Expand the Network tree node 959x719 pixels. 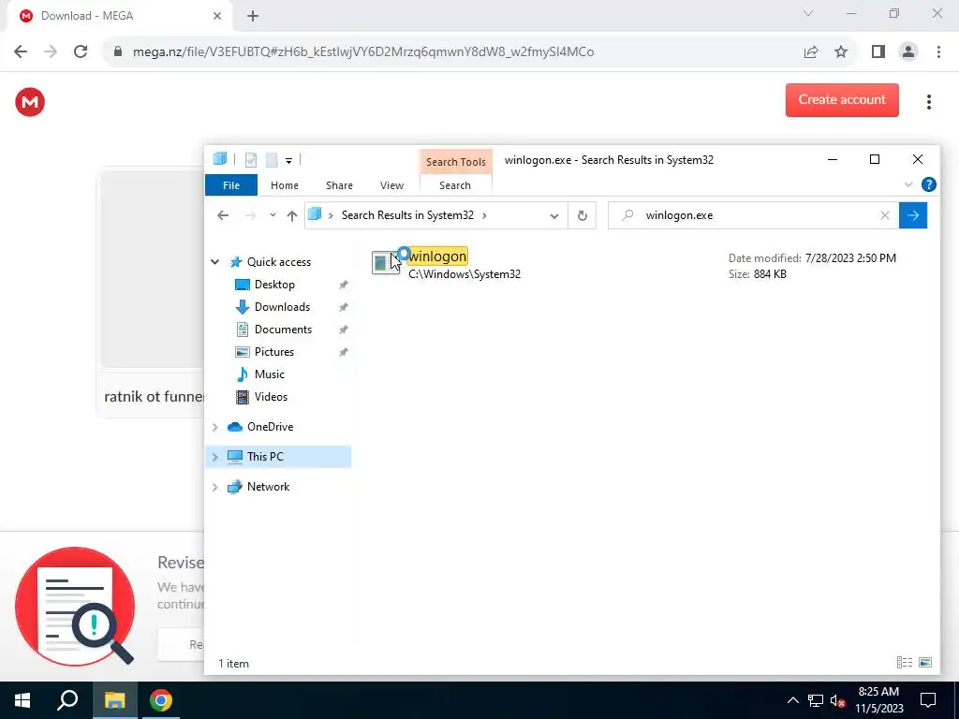215,487
